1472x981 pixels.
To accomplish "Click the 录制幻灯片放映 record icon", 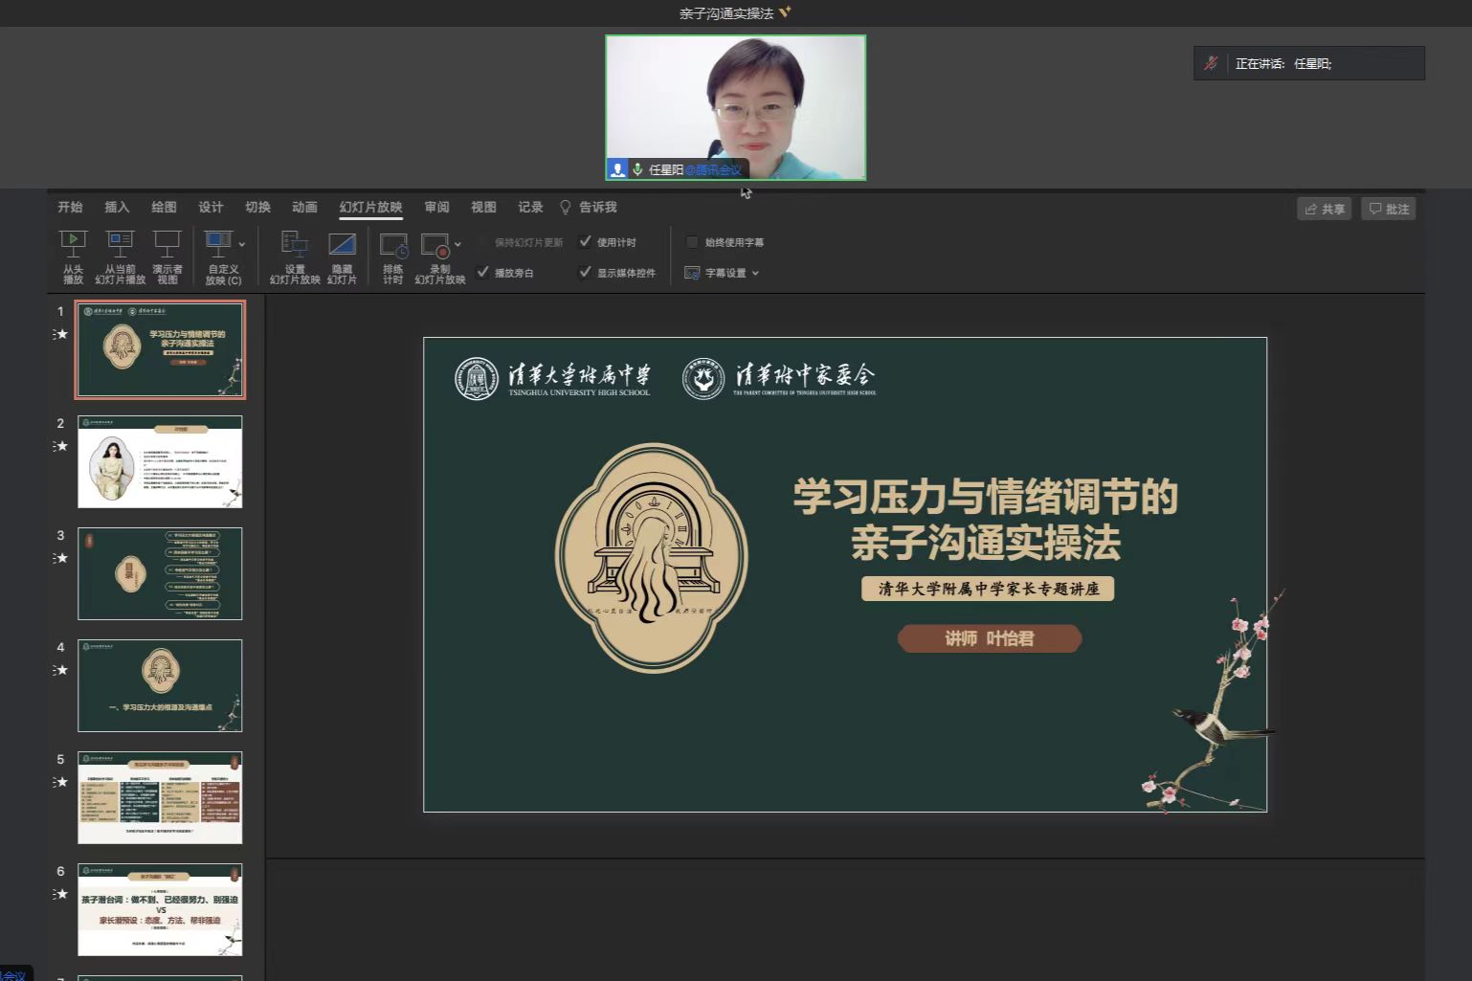I will 435,246.
